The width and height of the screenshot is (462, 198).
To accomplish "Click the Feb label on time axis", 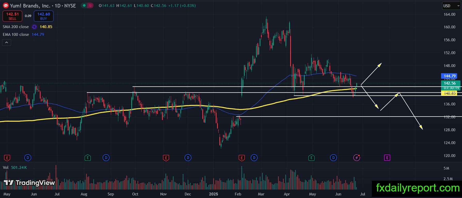I will (x=238, y=194).
